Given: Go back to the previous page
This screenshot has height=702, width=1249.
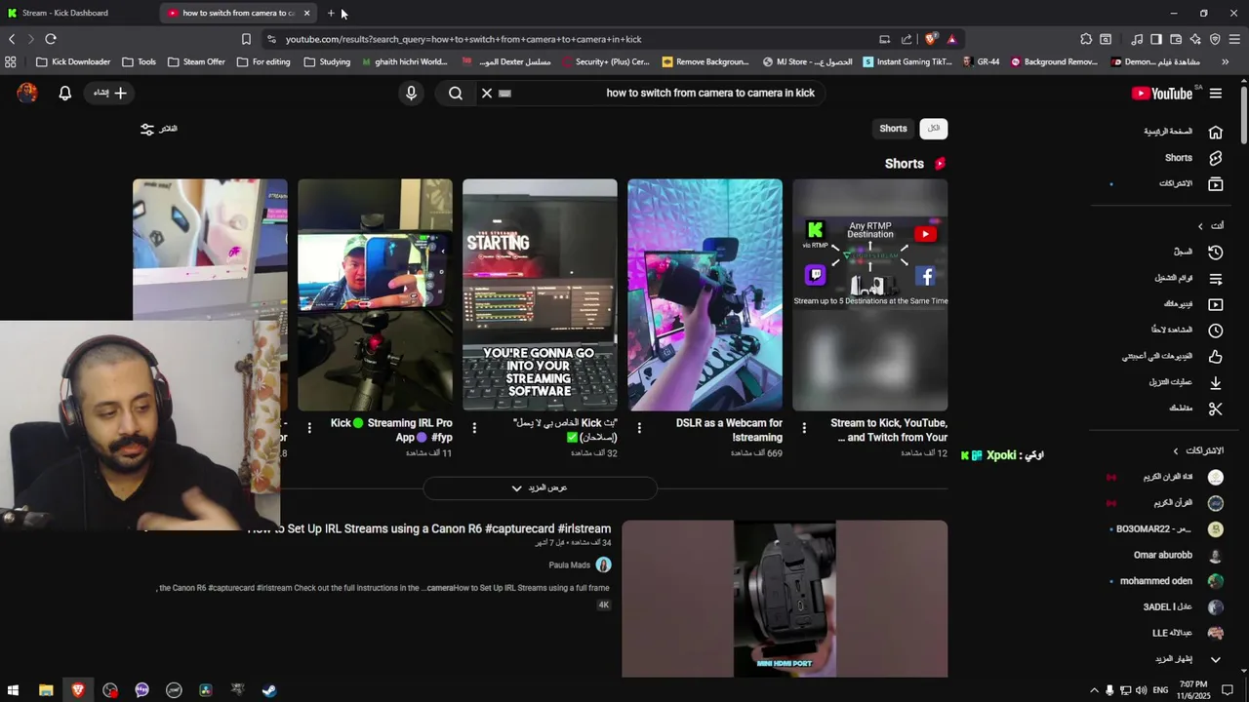Looking at the screenshot, I should (12, 39).
